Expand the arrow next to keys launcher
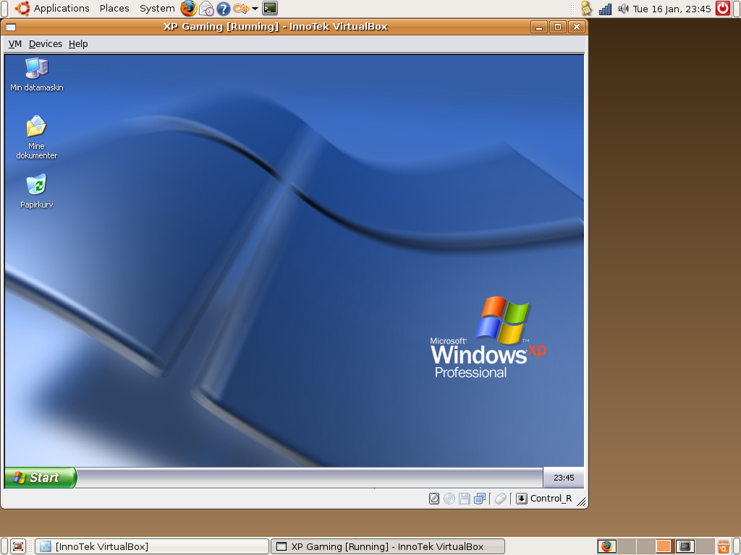741x555 pixels. pos(255,9)
